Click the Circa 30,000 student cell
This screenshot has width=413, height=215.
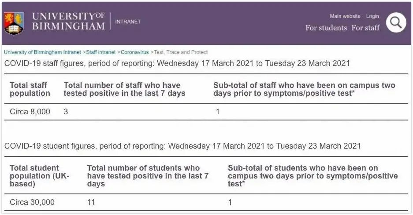(32, 202)
